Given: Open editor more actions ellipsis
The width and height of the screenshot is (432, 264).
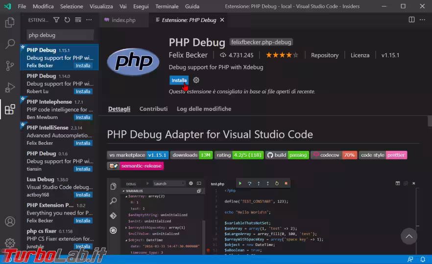Looking at the screenshot, I should (422, 20).
